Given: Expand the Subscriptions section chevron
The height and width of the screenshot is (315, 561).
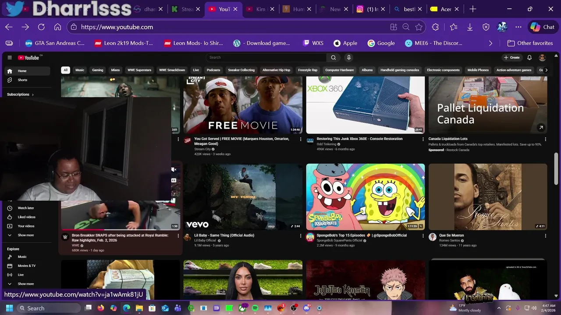Looking at the screenshot, I should (x=32, y=94).
